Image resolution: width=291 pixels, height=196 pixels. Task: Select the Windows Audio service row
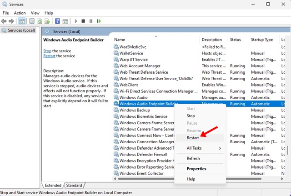pos(133,97)
